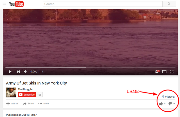The width and height of the screenshot is (180, 117).
Task: Open the Share options
Action: coord(28,104)
